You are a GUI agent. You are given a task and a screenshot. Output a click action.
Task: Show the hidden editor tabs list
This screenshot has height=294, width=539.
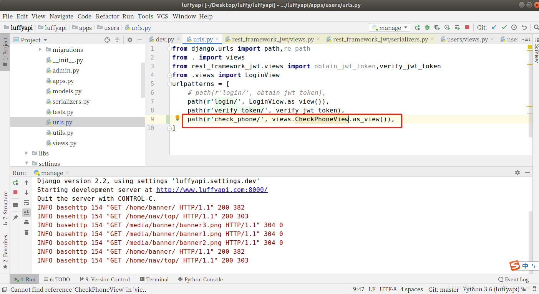click(527, 40)
